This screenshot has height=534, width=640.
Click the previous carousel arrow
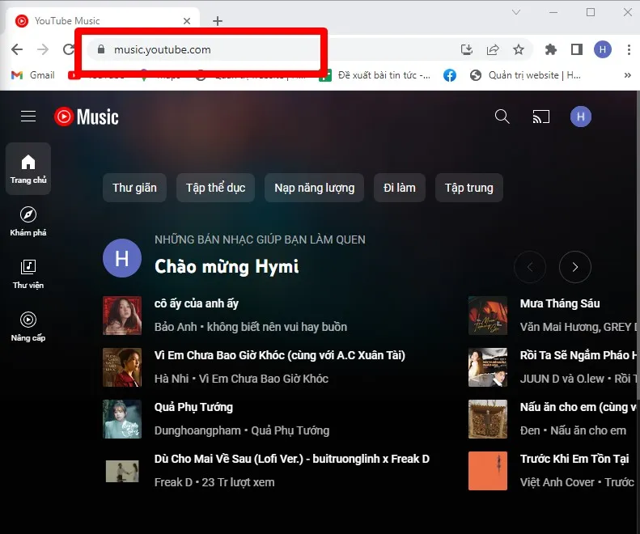pos(530,267)
